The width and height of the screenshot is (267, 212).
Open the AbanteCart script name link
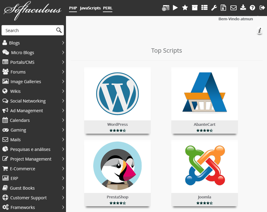205,124
